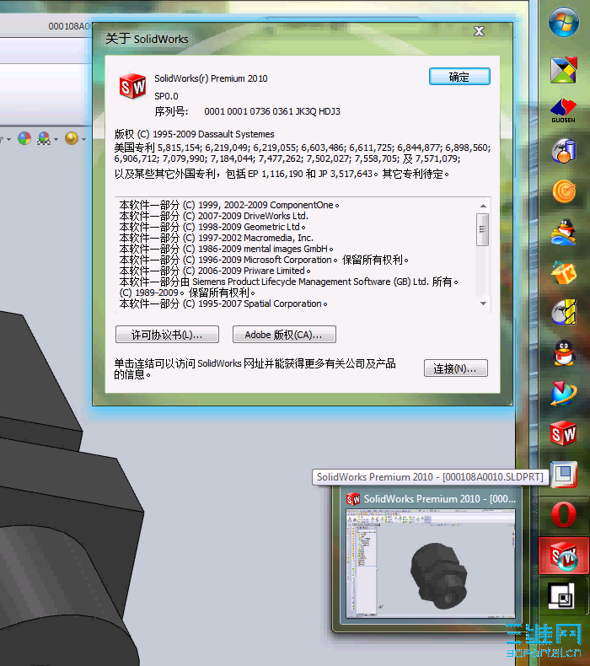Select the SolidWorks Premium 2010 preview thumbnail
The image size is (590, 666).
(431, 562)
